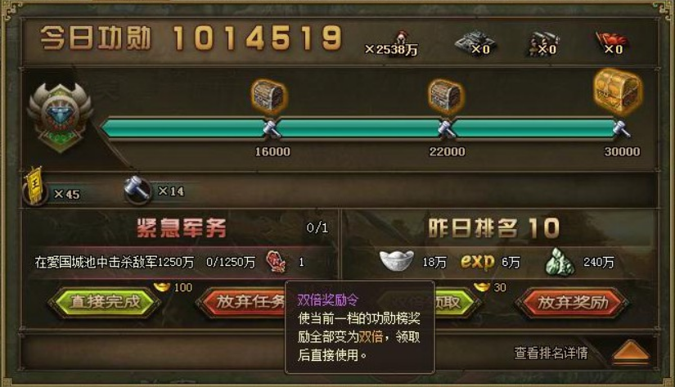675x387 pixels.
Task: Click the diamond rank badge emblem
Action: [x=60, y=117]
